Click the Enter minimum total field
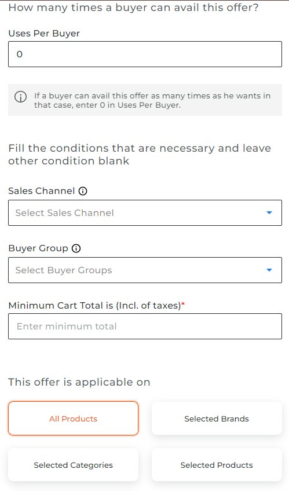The image size is (289, 491). tap(145, 327)
